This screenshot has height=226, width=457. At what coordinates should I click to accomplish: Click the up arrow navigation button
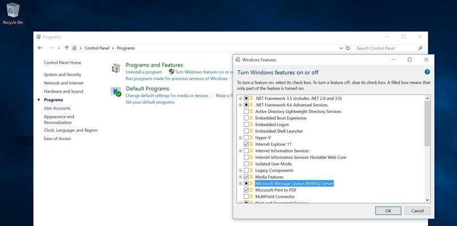tap(67, 48)
